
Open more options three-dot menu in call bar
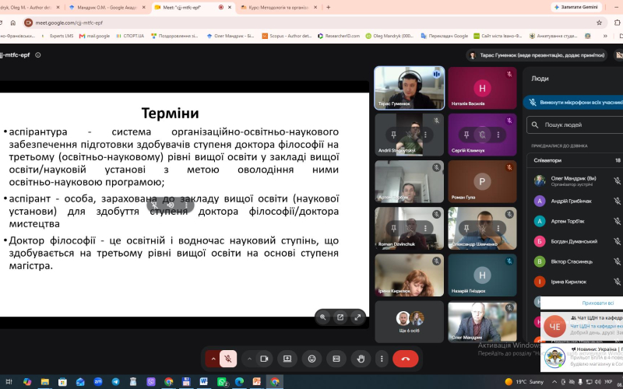point(382,359)
